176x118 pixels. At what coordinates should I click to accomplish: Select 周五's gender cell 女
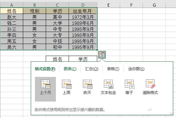pyautogui.click(x=35, y=41)
